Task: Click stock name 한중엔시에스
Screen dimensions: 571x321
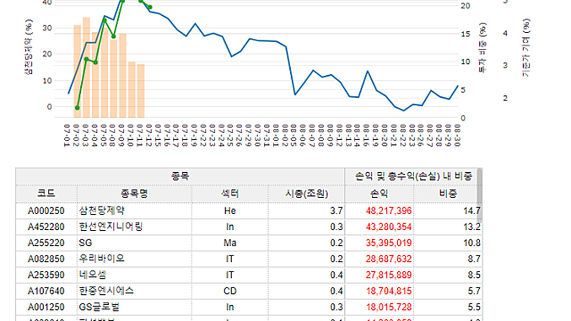Action: tap(106, 291)
